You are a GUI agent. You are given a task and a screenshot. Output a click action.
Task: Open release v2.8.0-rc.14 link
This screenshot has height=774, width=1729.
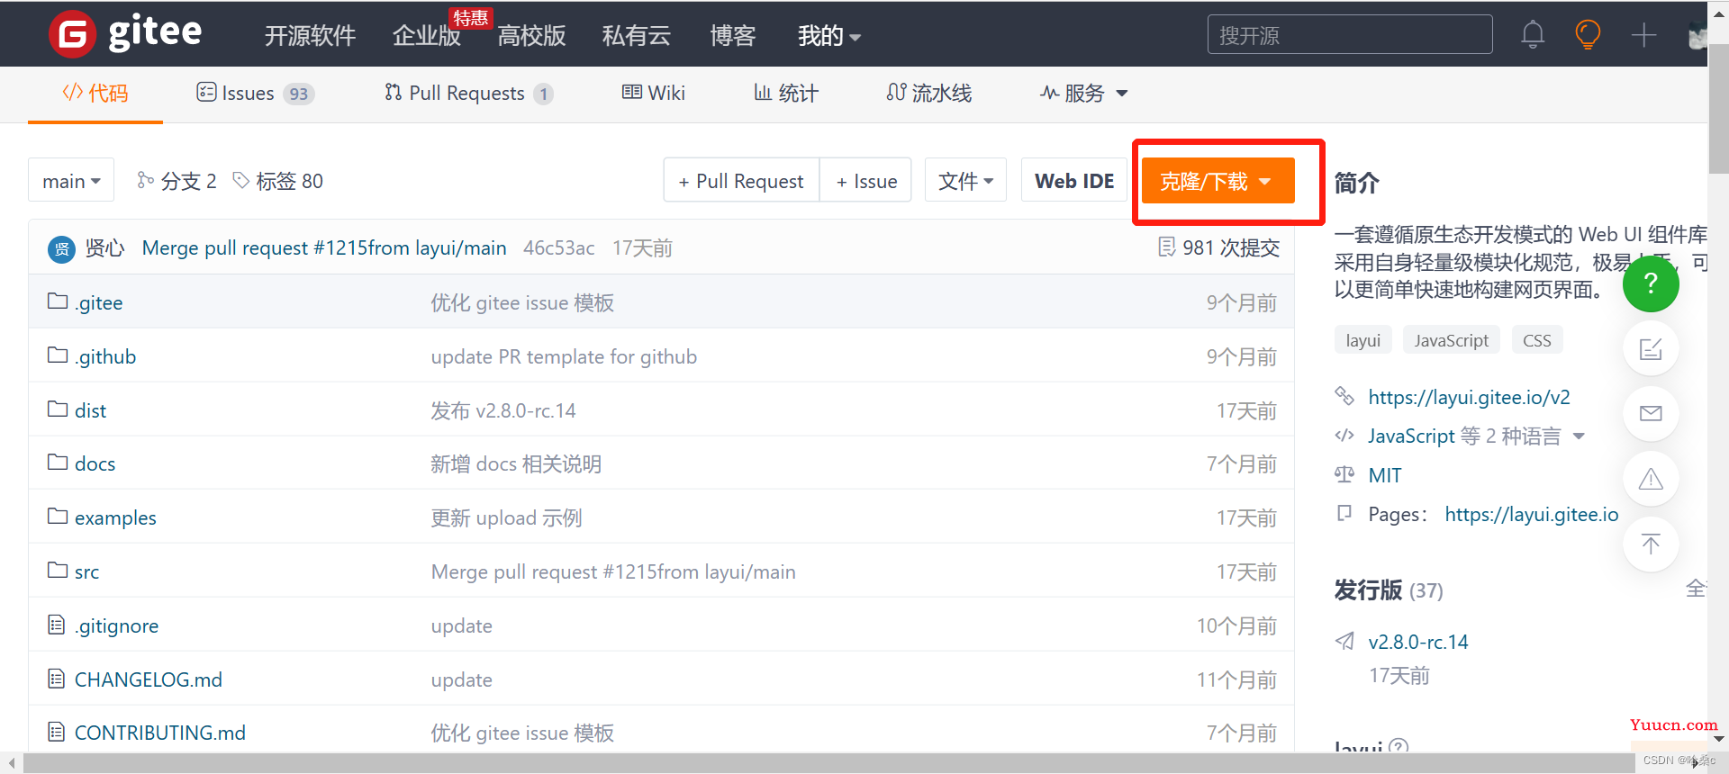[x=1418, y=642]
